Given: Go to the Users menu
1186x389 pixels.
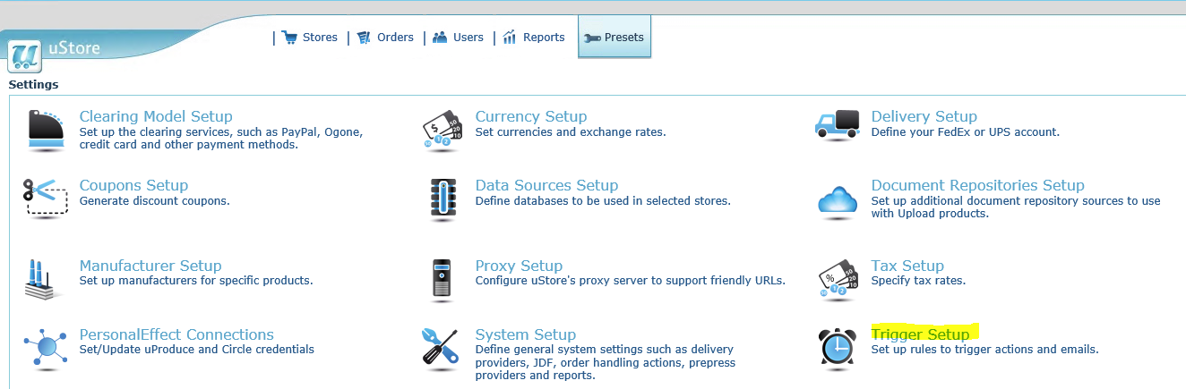Looking at the screenshot, I should (459, 38).
